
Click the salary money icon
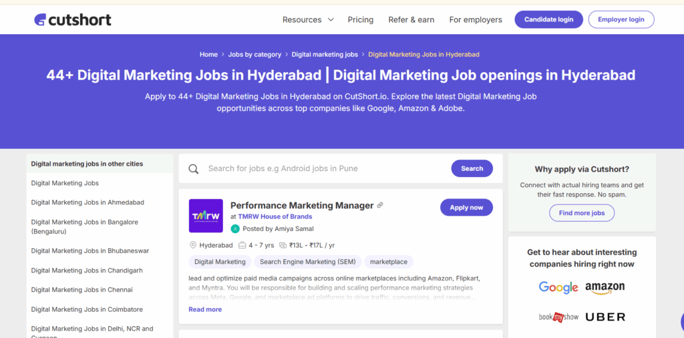(x=283, y=245)
